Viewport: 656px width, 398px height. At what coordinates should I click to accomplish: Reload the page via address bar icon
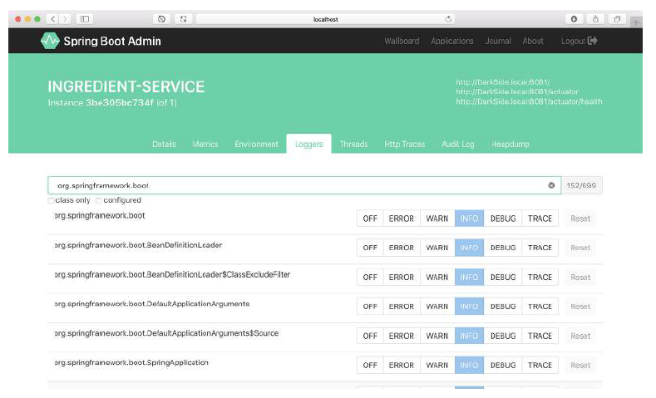click(x=448, y=19)
